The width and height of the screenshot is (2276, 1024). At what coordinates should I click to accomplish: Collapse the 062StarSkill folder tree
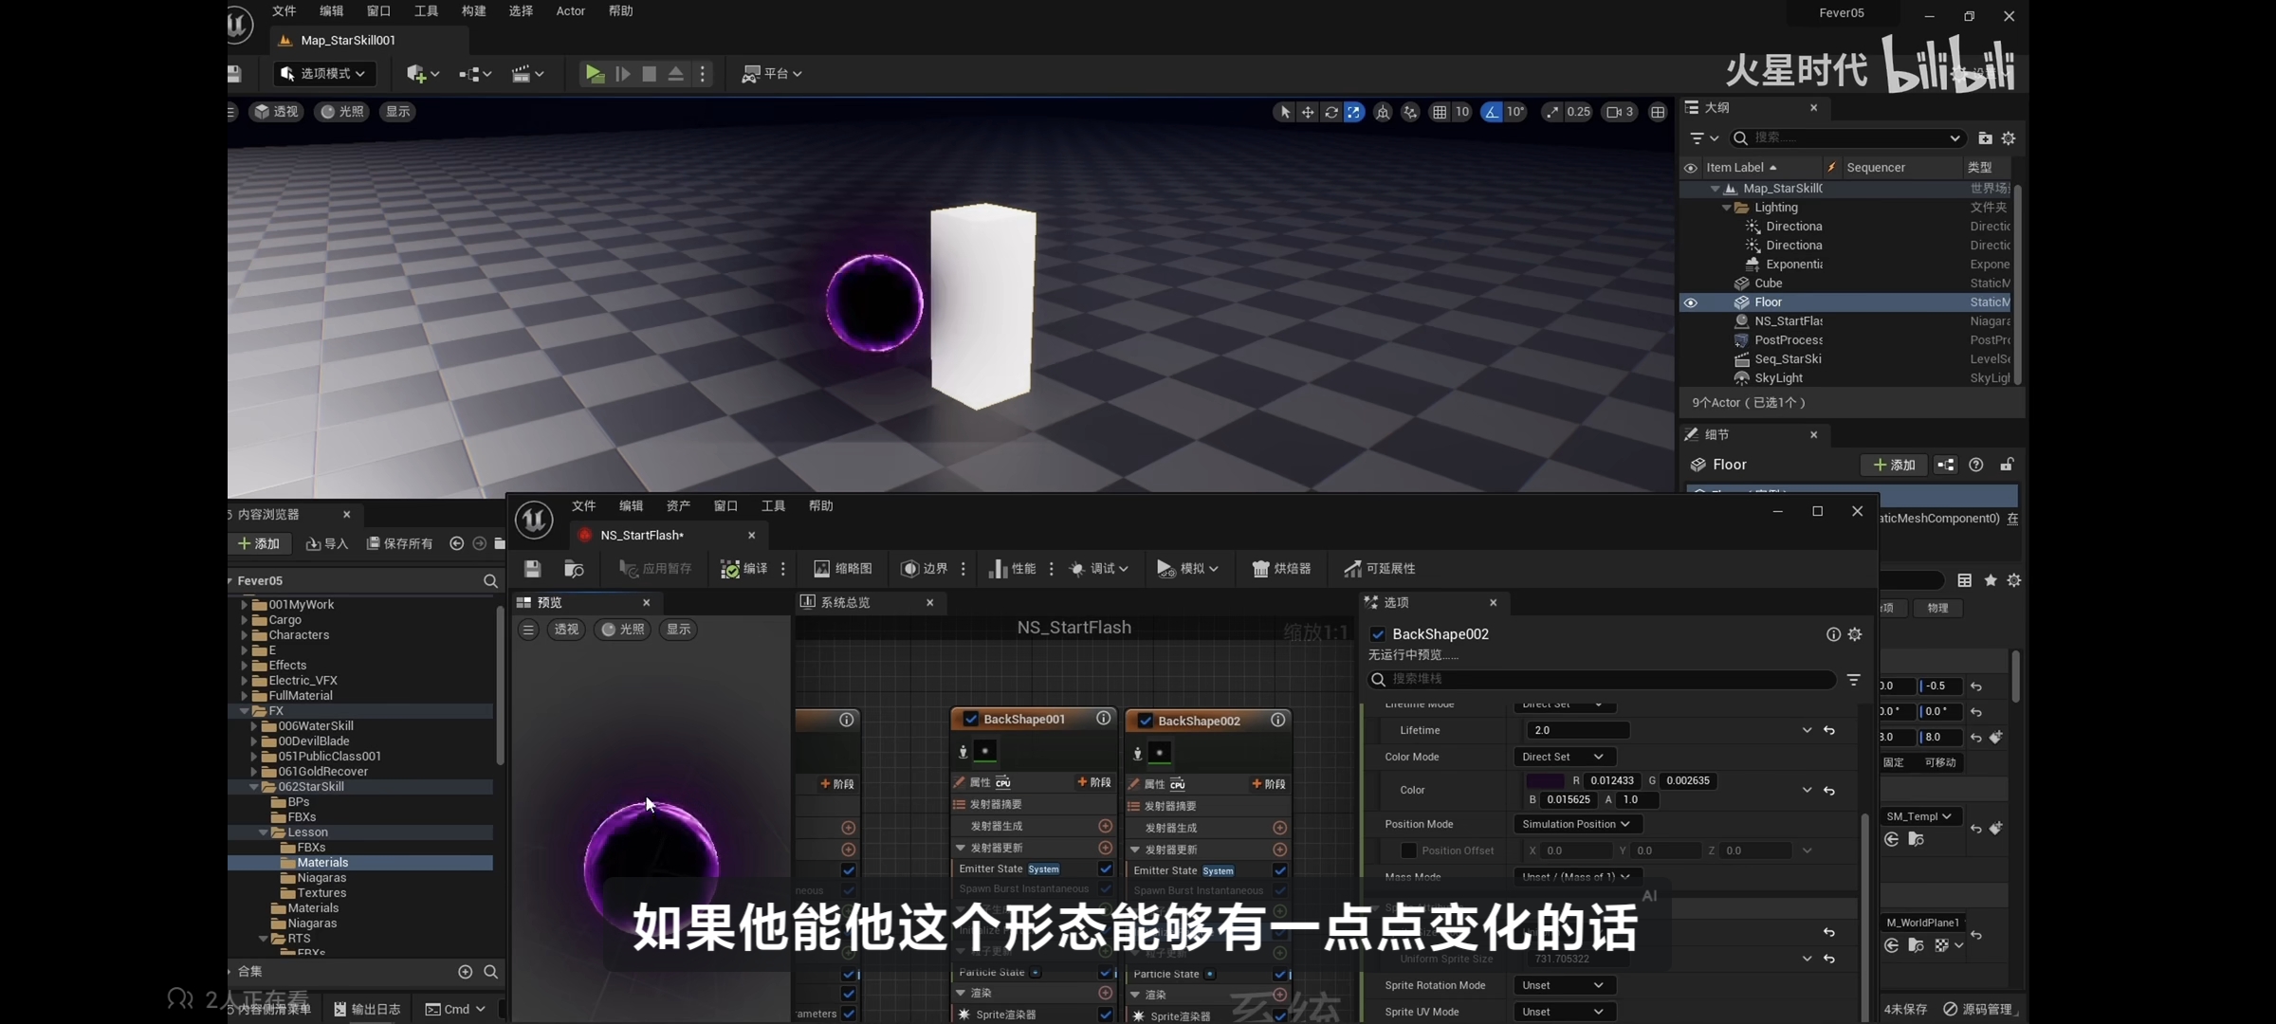pyautogui.click(x=254, y=787)
